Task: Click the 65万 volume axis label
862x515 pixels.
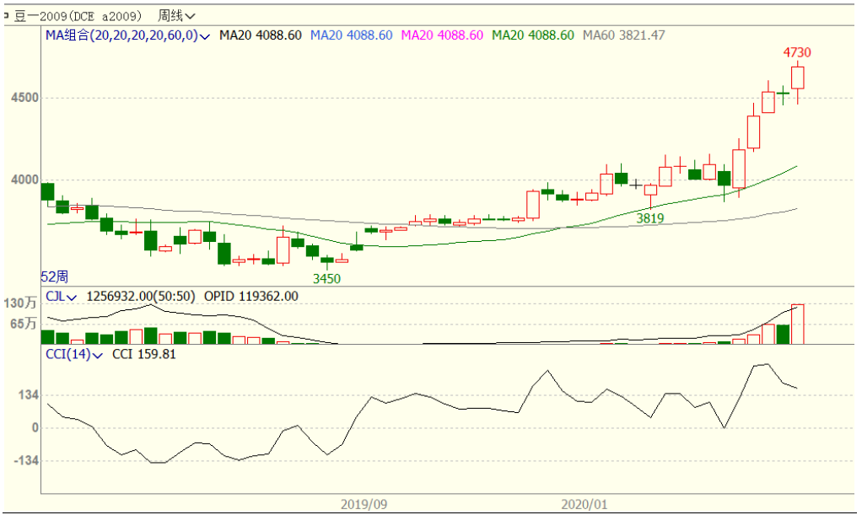Action: coord(23,324)
